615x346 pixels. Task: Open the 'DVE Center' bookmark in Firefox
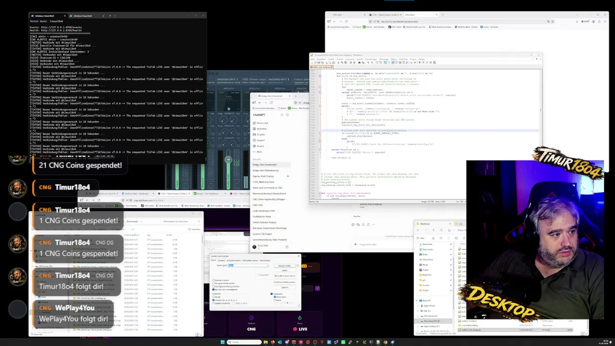396,27
